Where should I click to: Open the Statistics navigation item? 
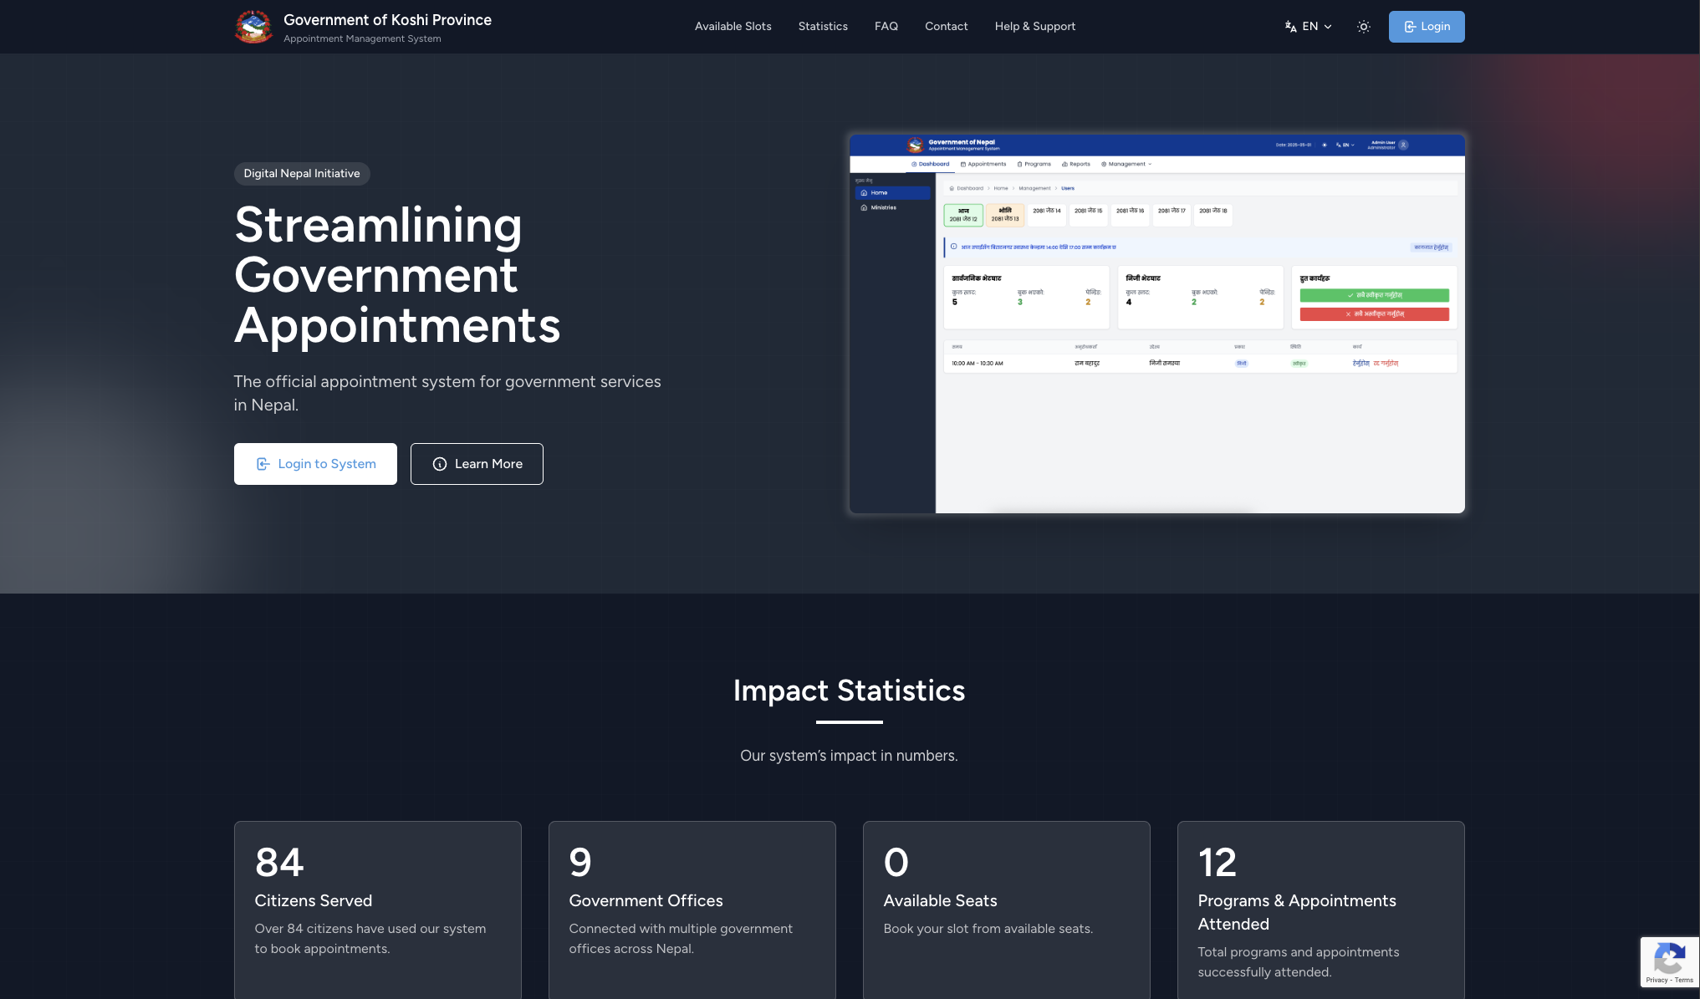823,26
